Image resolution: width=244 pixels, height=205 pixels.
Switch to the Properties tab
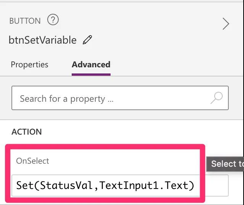pyautogui.click(x=29, y=65)
